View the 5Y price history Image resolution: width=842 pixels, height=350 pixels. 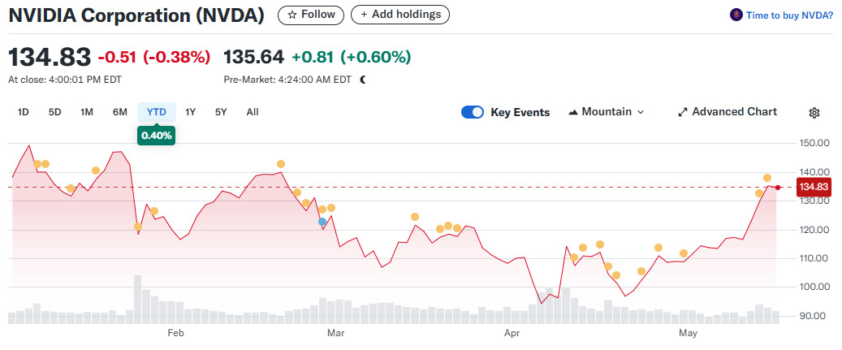(221, 112)
